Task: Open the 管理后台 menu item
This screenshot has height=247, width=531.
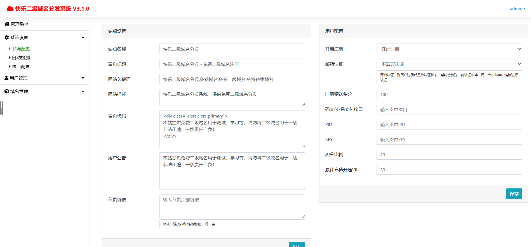Action: coord(44,24)
